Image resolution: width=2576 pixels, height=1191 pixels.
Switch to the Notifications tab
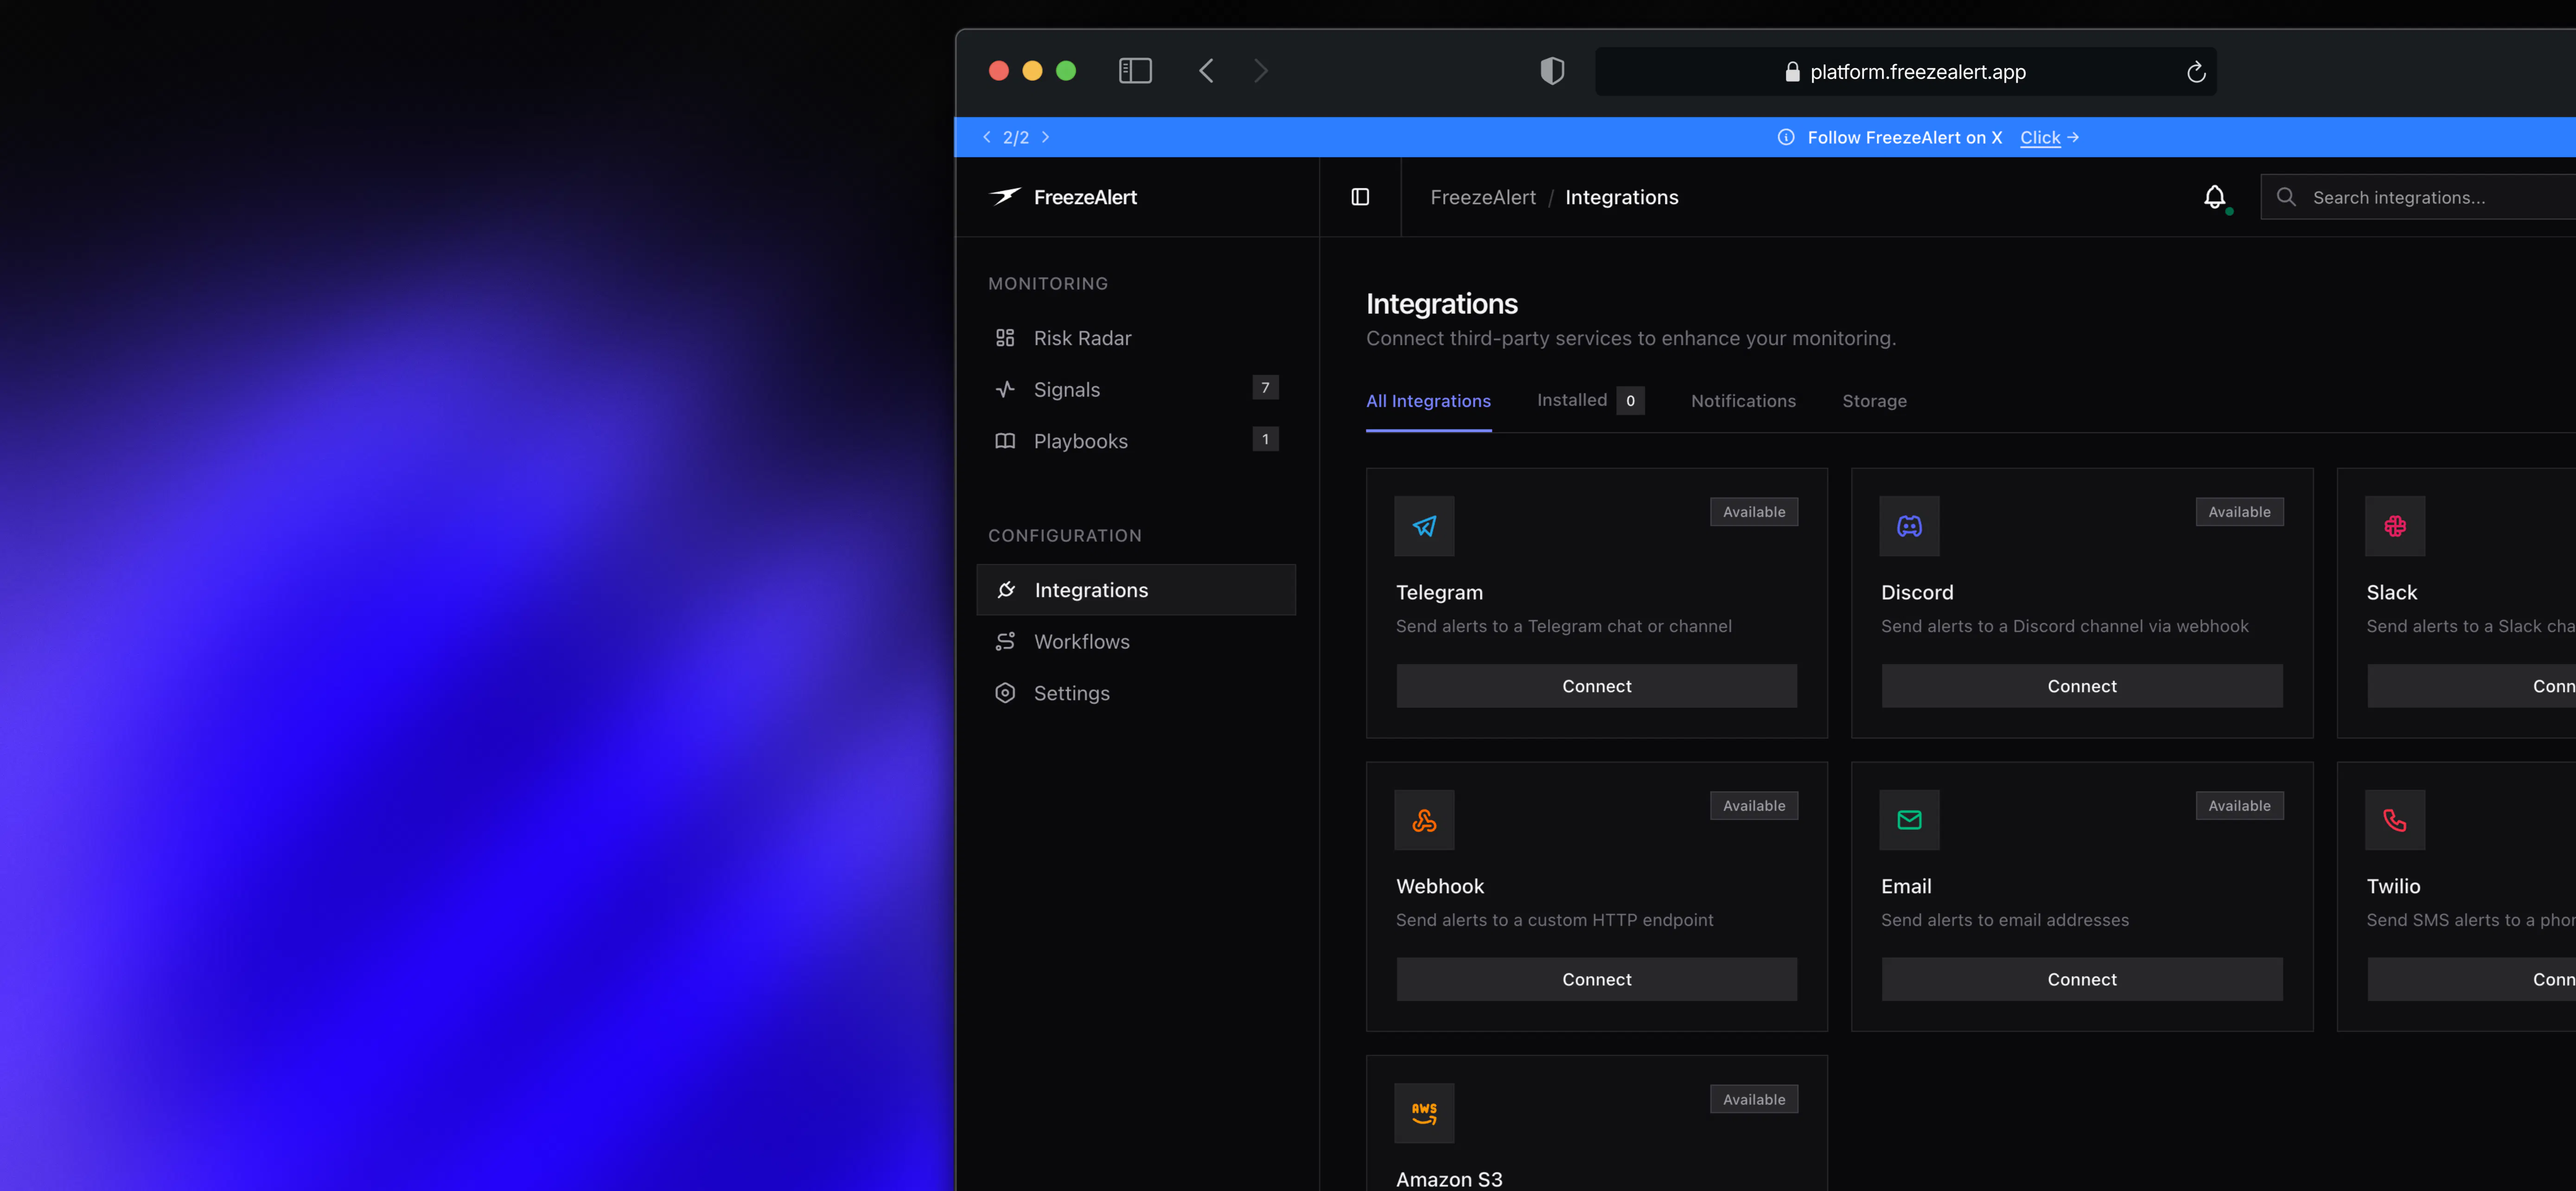1743,401
